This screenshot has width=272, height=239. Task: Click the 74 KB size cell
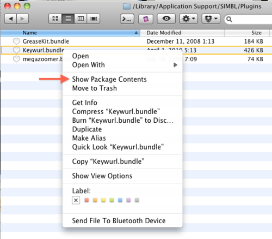coord(255,59)
